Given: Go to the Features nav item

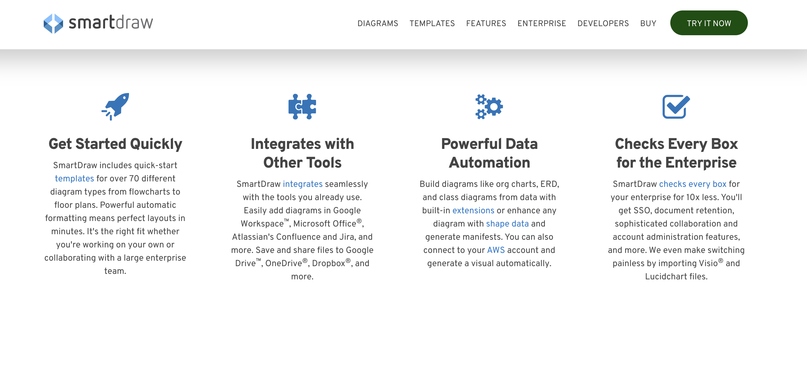Looking at the screenshot, I should (485, 23).
